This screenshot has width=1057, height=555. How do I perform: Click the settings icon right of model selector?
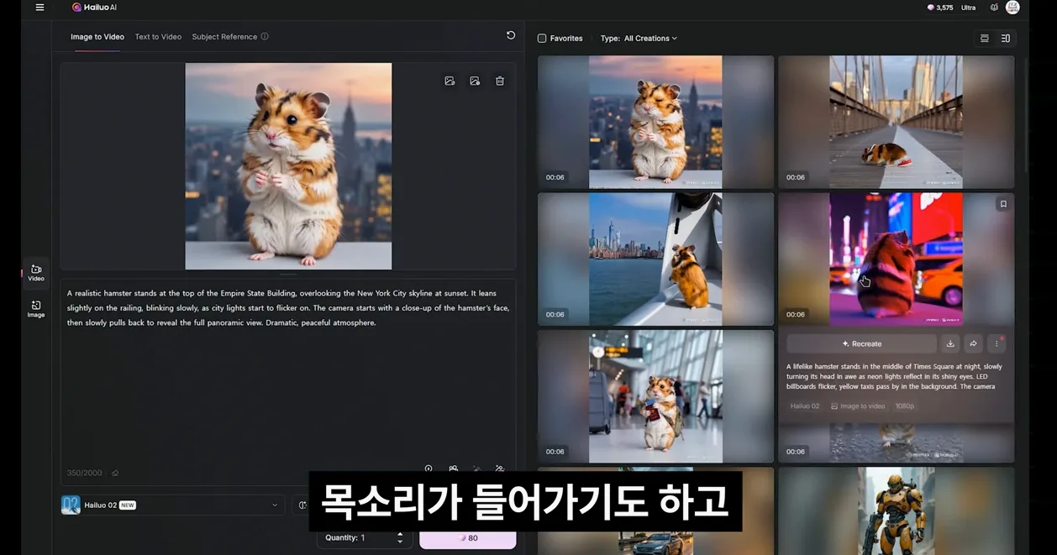pos(301,505)
